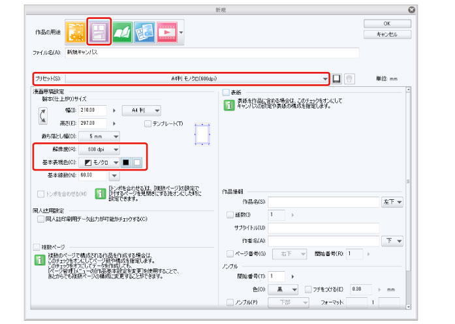Screen dimensions: 455x324
Task: Click the delete preset trash icon
Action: pos(349,78)
